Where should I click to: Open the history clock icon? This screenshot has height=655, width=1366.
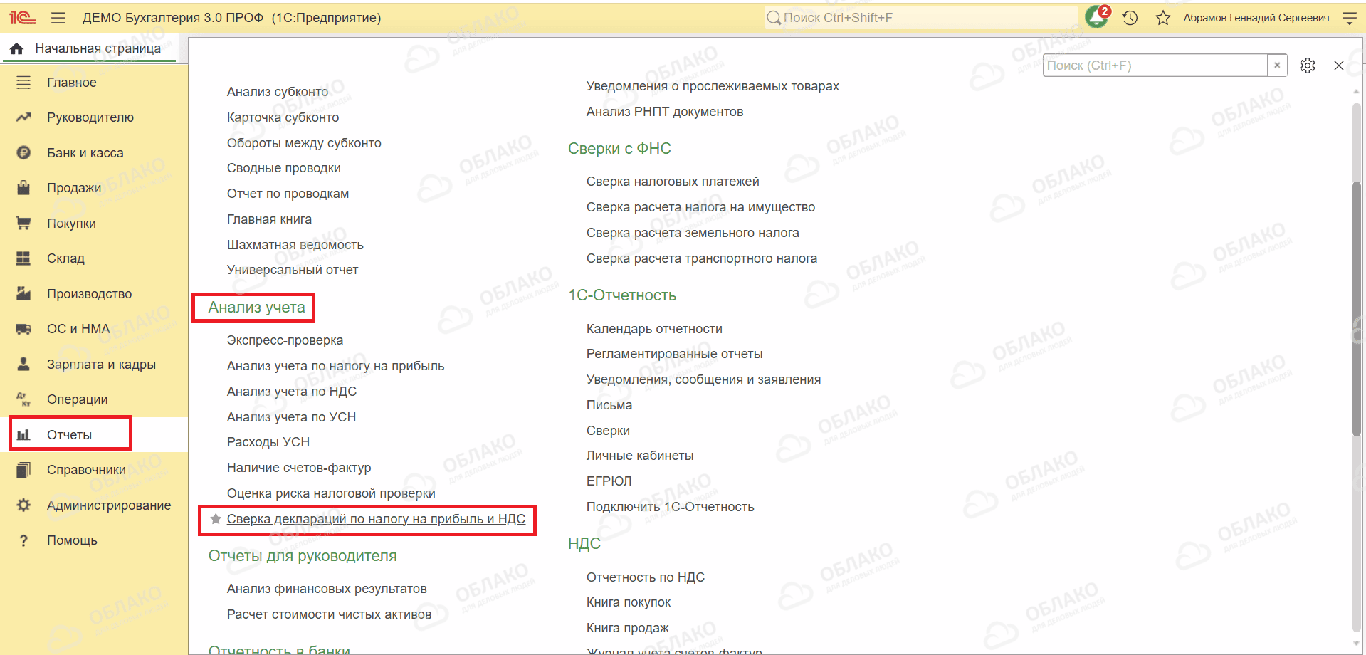1130,18
